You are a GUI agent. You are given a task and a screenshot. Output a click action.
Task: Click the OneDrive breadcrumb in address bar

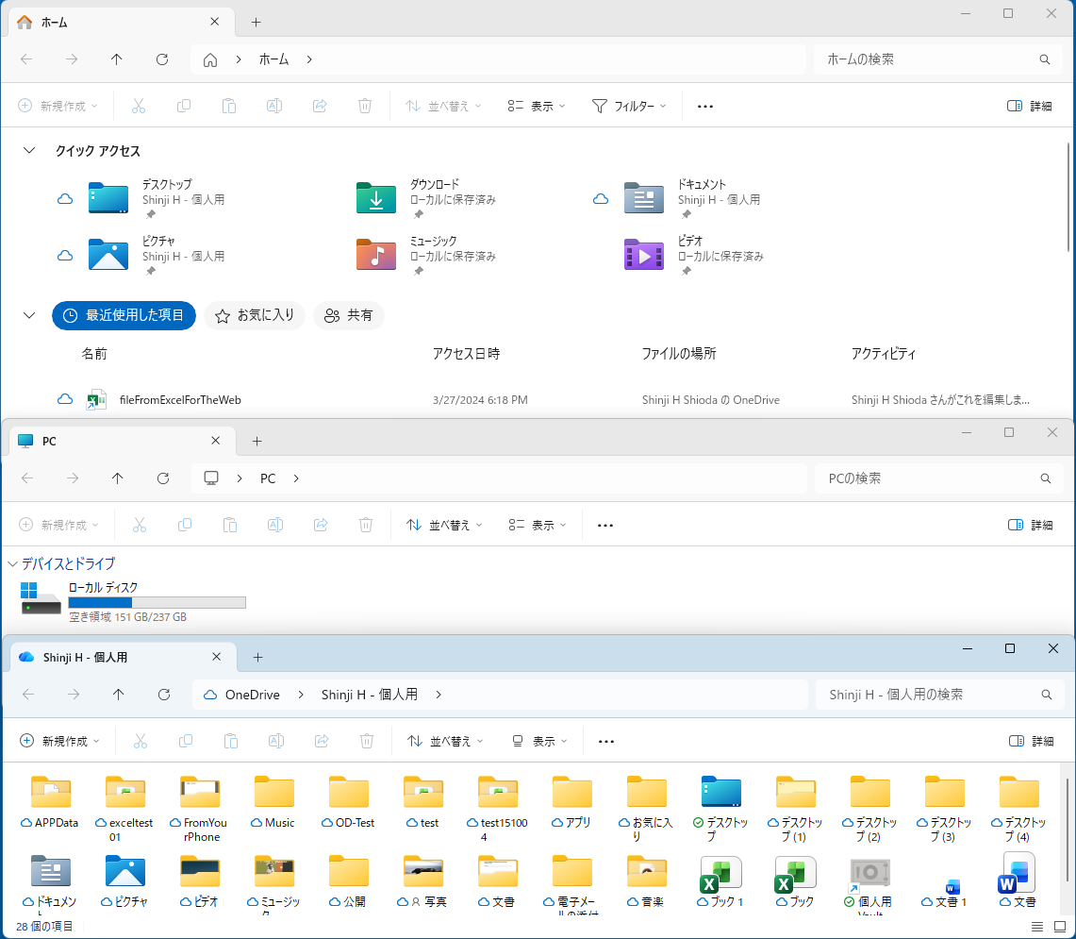pyautogui.click(x=252, y=695)
